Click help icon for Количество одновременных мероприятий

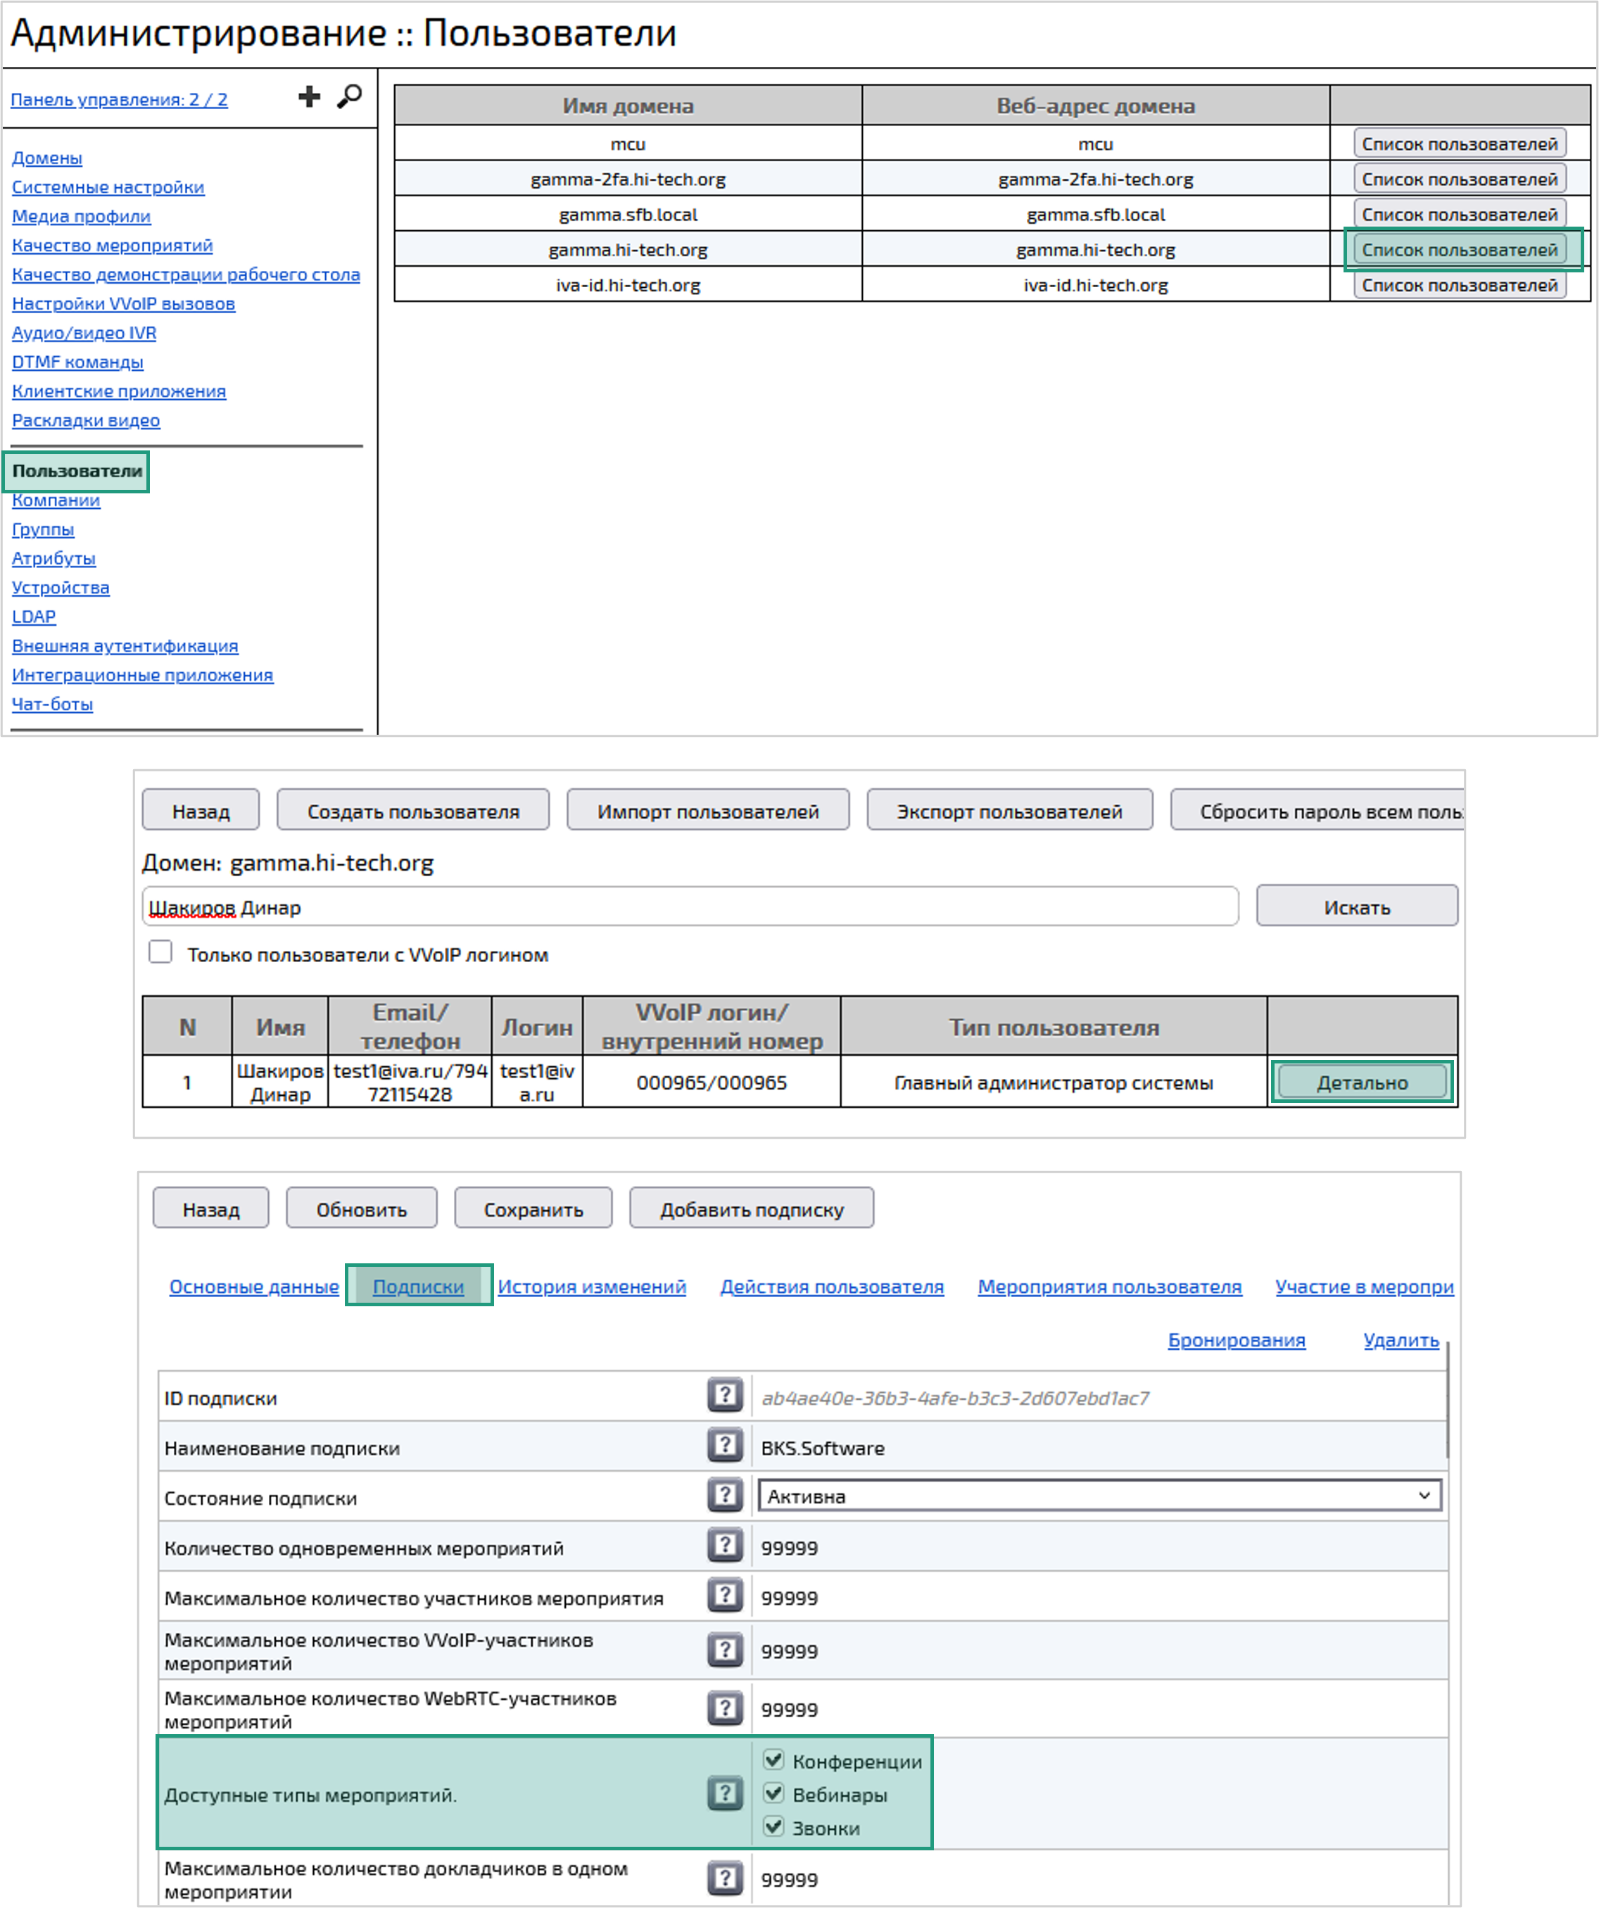724,1545
